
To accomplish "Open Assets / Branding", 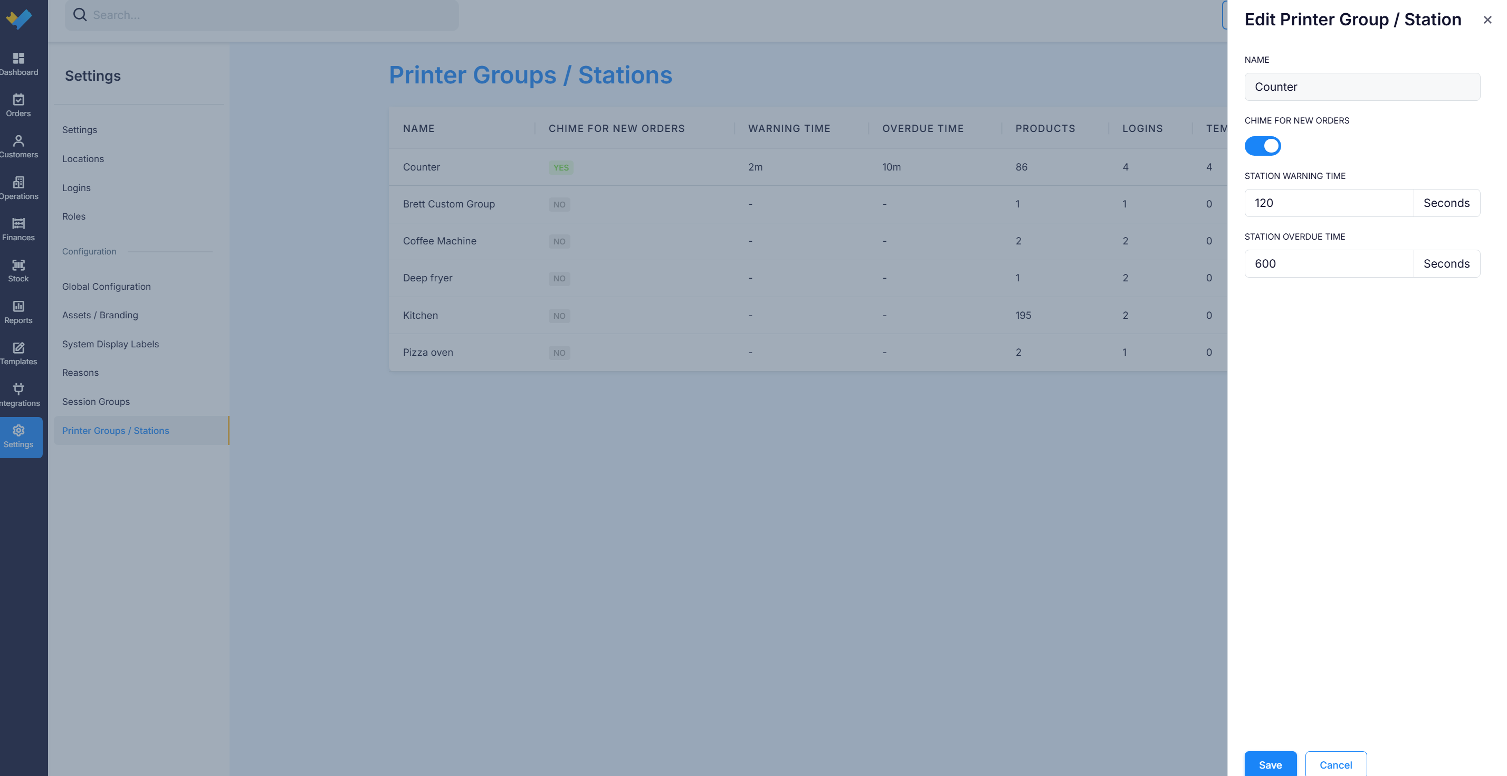I will (100, 315).
